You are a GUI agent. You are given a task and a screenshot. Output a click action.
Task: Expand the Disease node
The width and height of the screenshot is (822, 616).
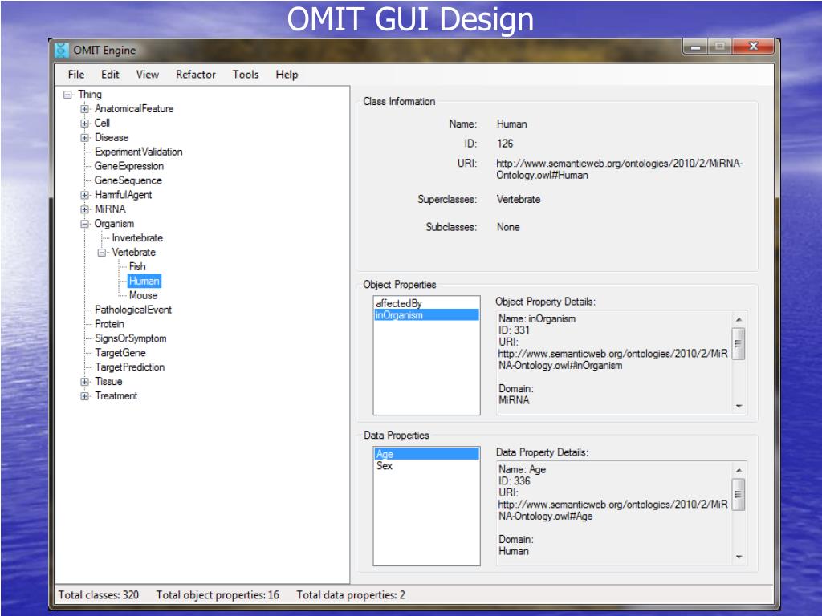[x=84, y=138]
